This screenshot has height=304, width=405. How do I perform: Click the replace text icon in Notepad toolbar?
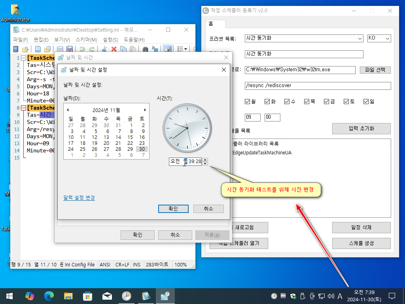pos(155,49)
